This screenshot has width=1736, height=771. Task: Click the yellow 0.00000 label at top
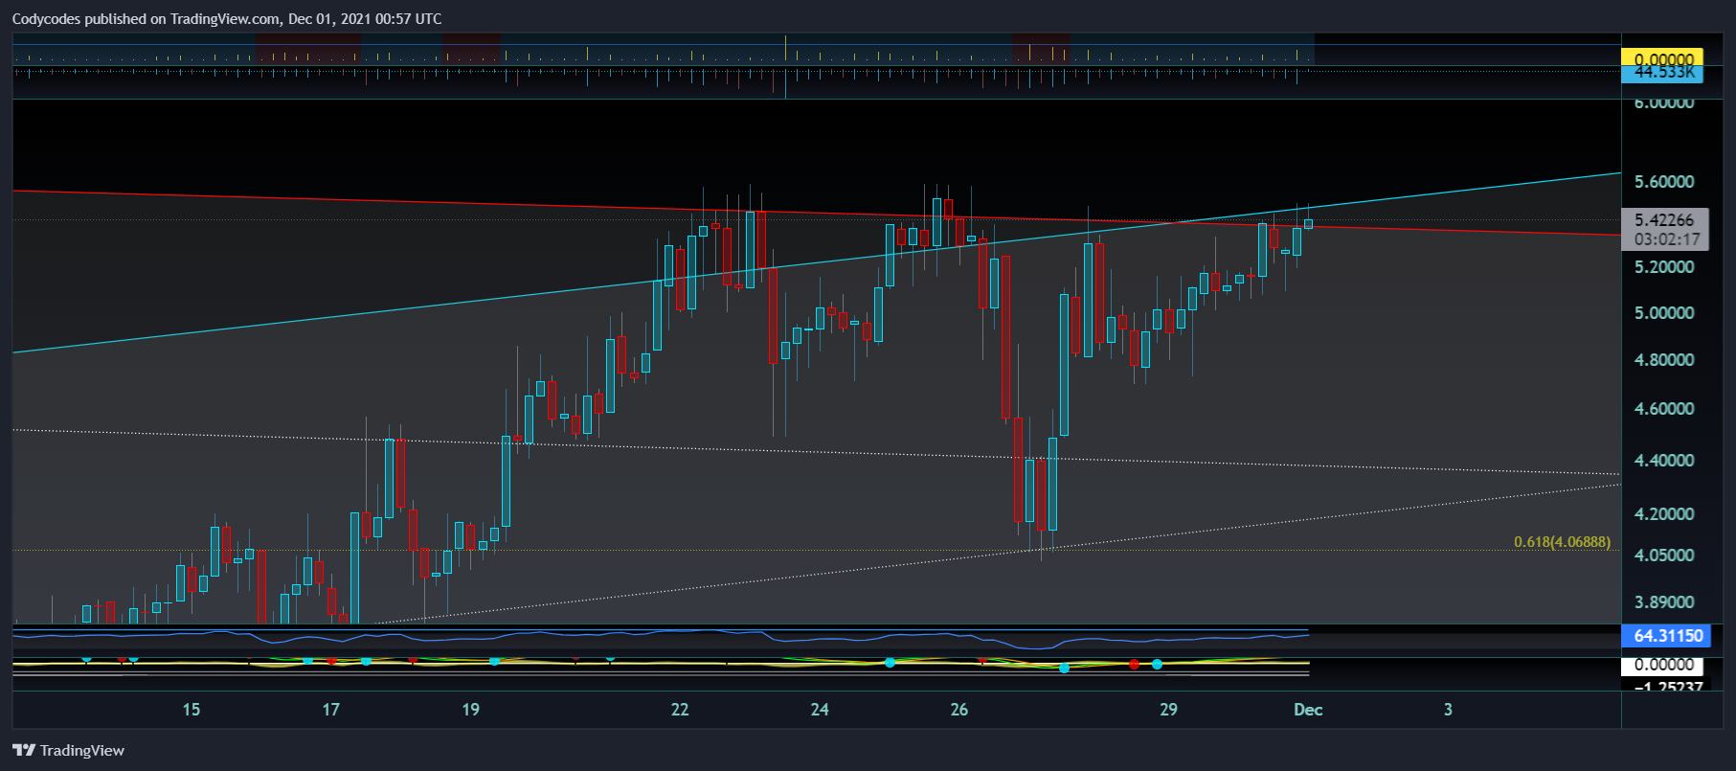pyautogui.click(x=1662, y=57)
